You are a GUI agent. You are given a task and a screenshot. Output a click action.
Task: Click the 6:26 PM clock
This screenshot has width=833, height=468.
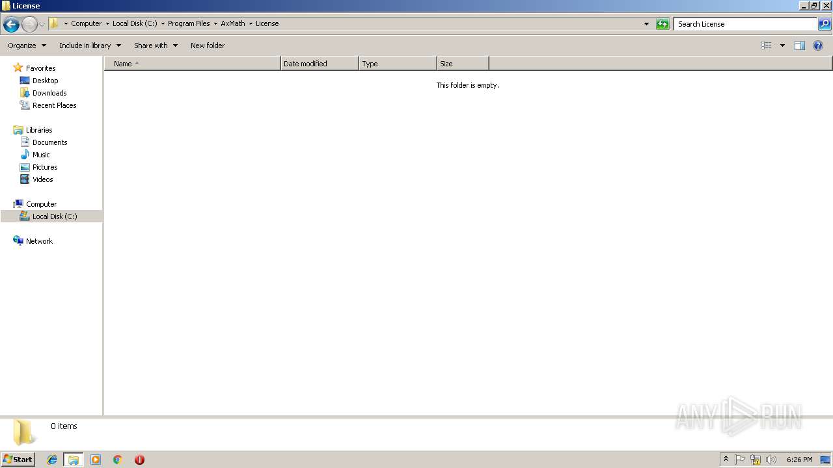pos(799,460)
